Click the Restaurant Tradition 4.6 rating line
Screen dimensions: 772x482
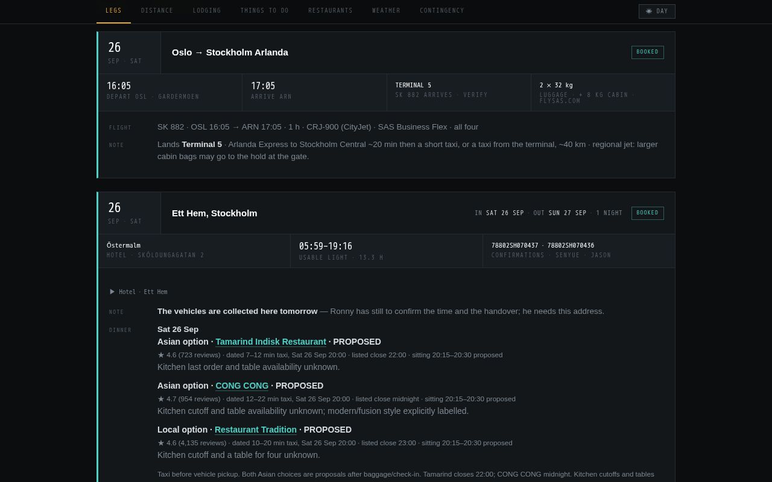click(x=335, y=443)
